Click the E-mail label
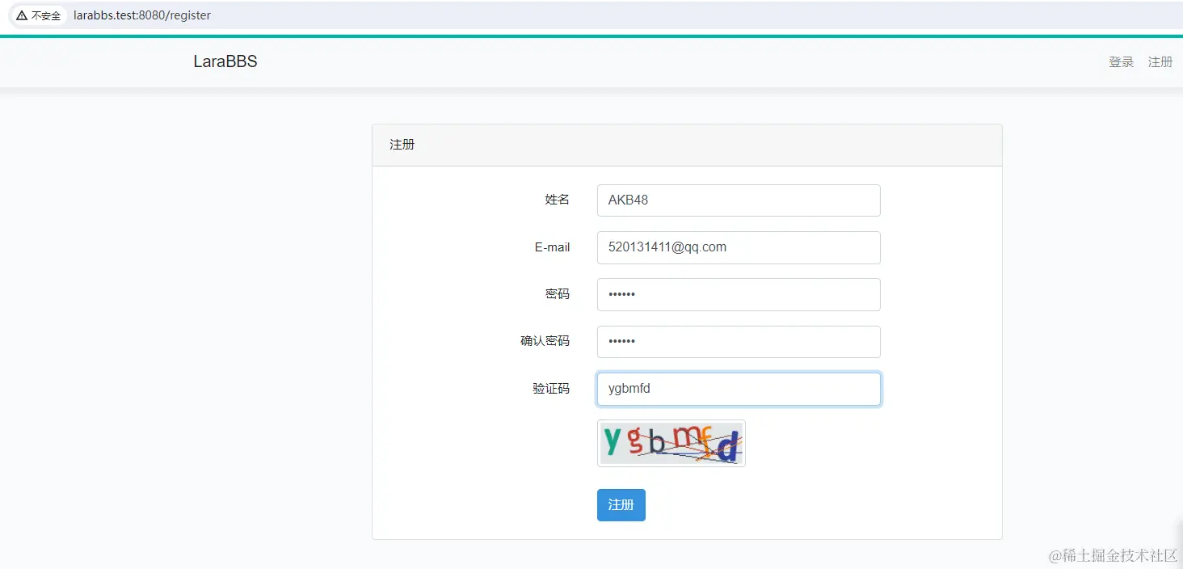This screenshot has width=1183, height=569. (x=552, y=247)
